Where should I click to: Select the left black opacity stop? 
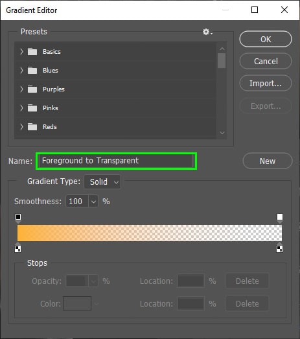pos(18,218)
